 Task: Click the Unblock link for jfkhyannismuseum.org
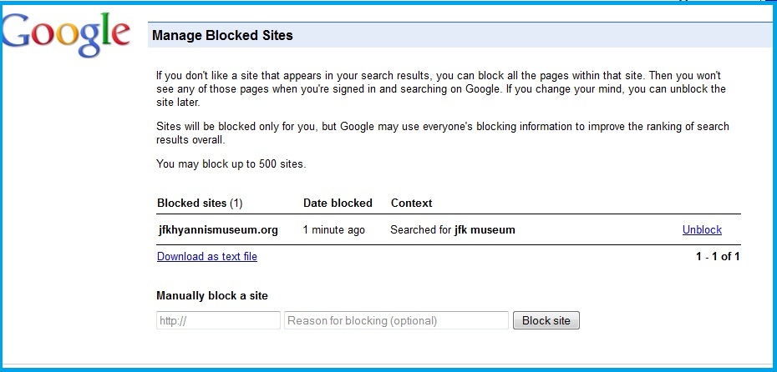coord(702,230)
